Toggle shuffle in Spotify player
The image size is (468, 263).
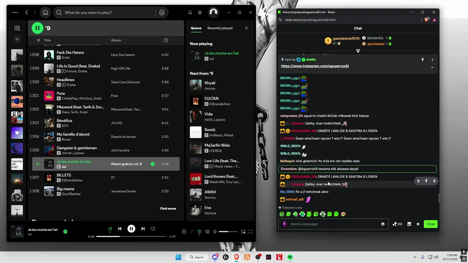tap(110, 229)
